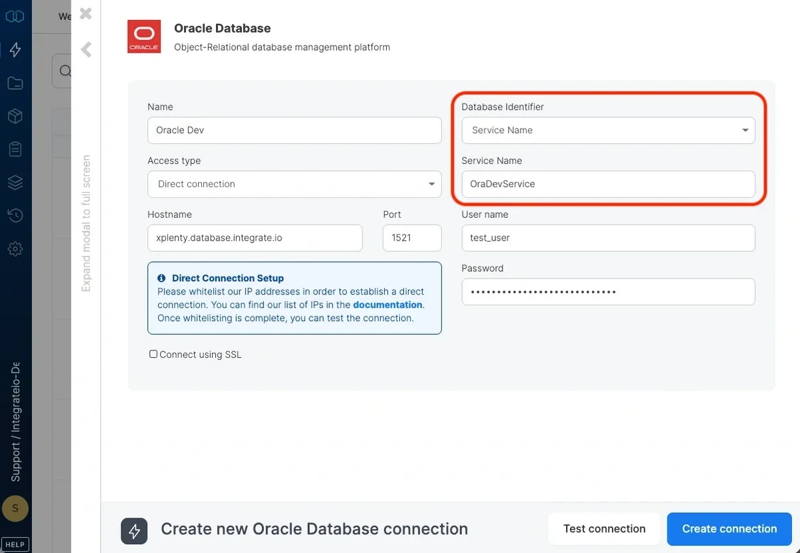This screenshot has width=800, height=553.
Task: Enable the Connect using SSL checkbox
Action: point(153,354)
